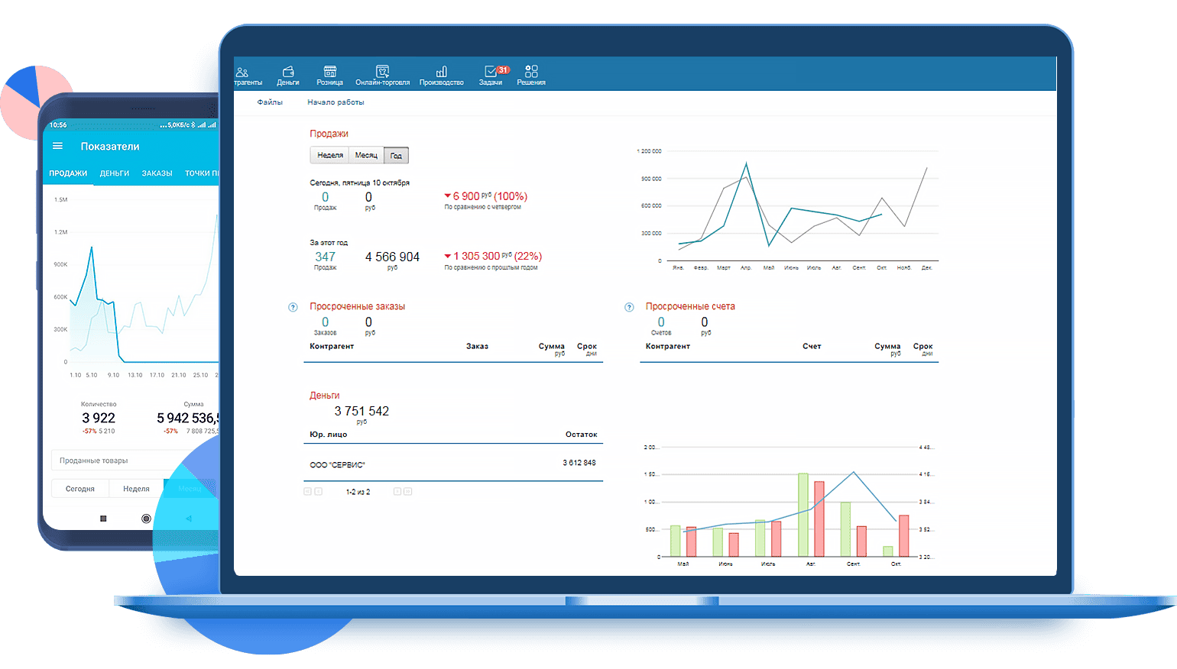
Task: Go to next page in Деньги table
Action: [397, 492]
